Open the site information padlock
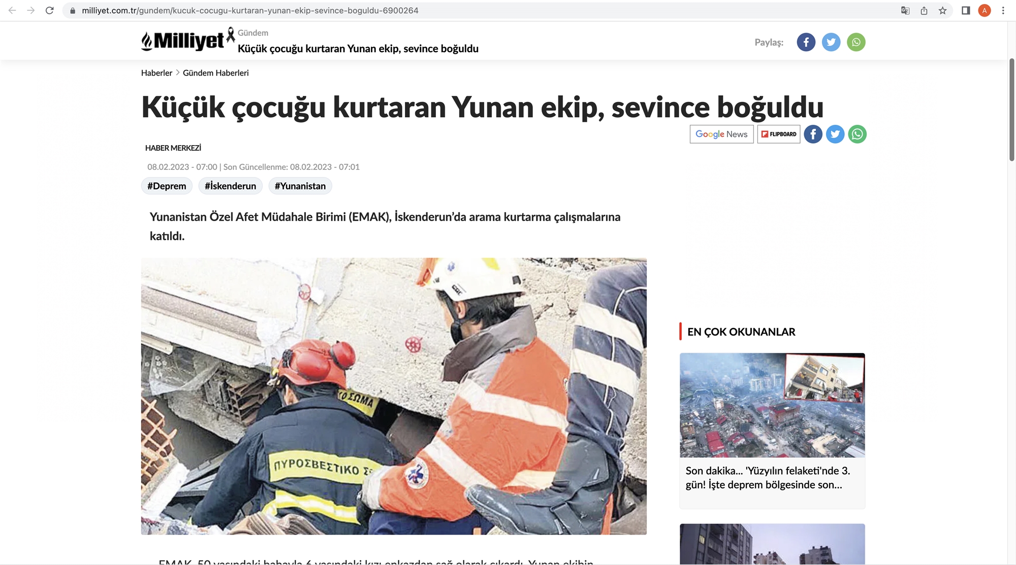The height and width of the screenshot is (565, 1016). [72, 10]
